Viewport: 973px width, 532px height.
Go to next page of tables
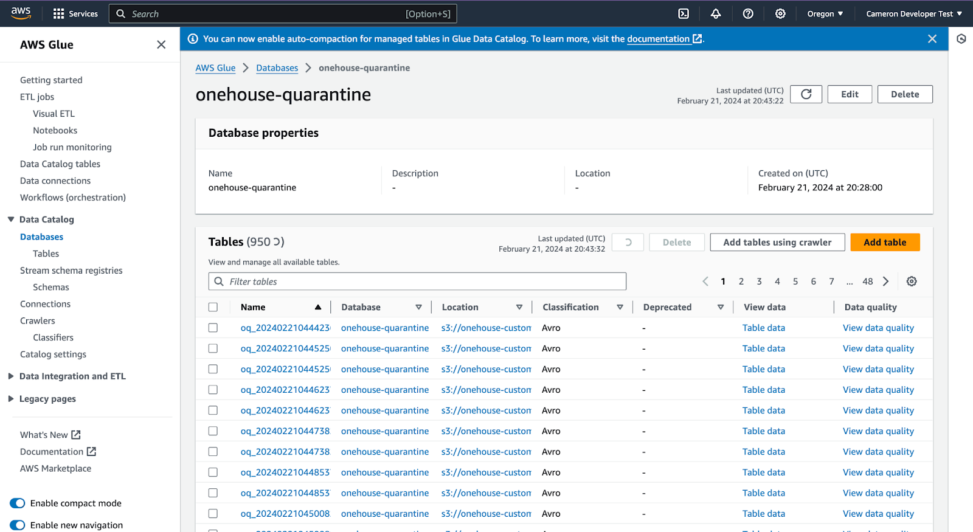[886, 282]
